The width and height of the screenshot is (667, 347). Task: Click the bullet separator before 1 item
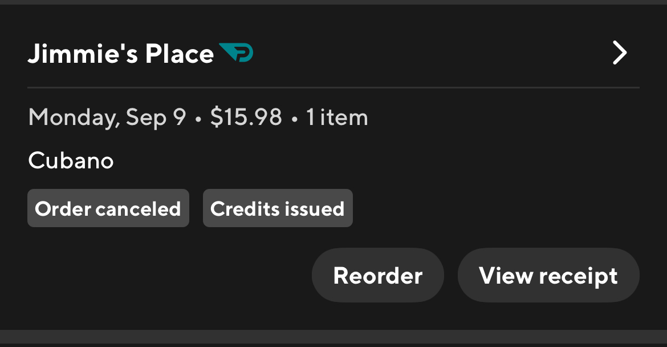294,119
